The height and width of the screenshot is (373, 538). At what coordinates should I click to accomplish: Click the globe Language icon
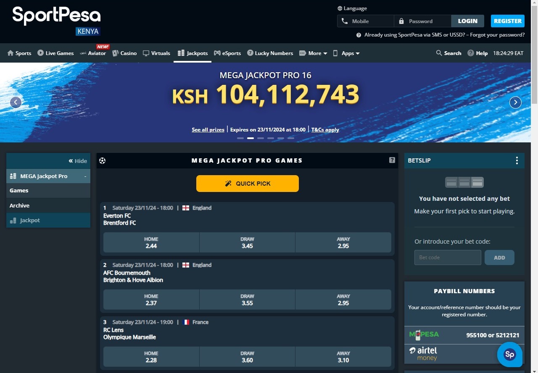pos(340,8)
